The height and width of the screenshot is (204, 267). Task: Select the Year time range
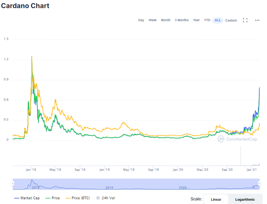[196, 20]
